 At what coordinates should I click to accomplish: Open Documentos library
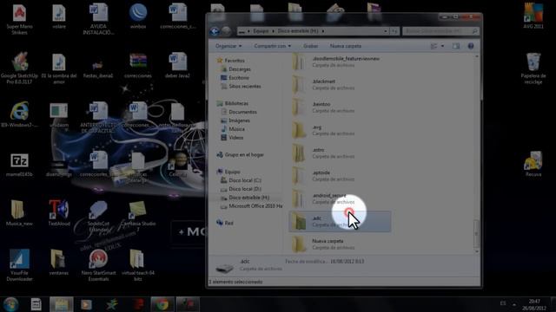[x=242, y=112]
